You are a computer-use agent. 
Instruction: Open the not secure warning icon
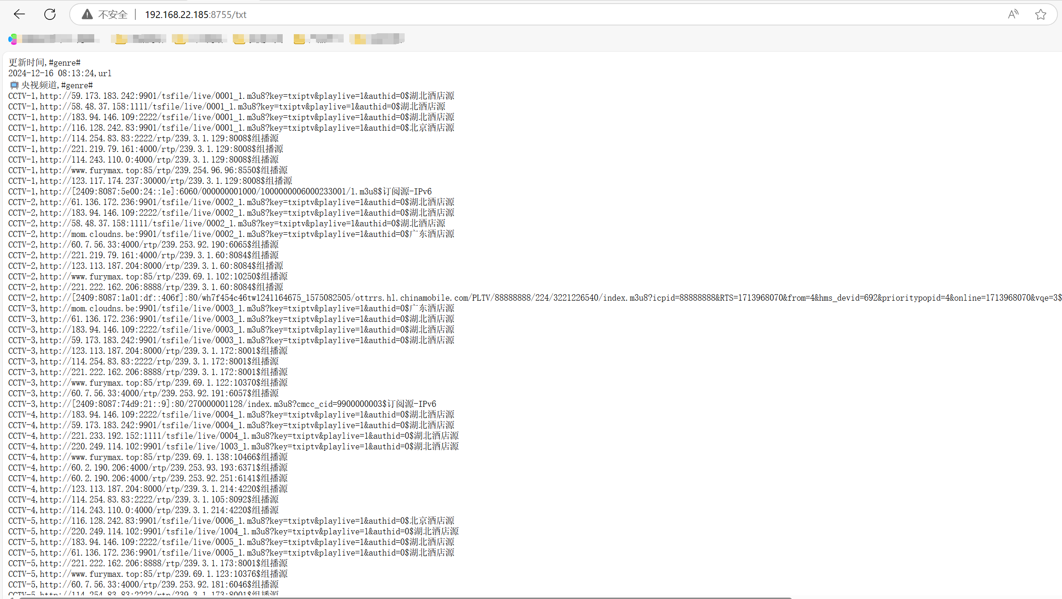tap(87, 14)
